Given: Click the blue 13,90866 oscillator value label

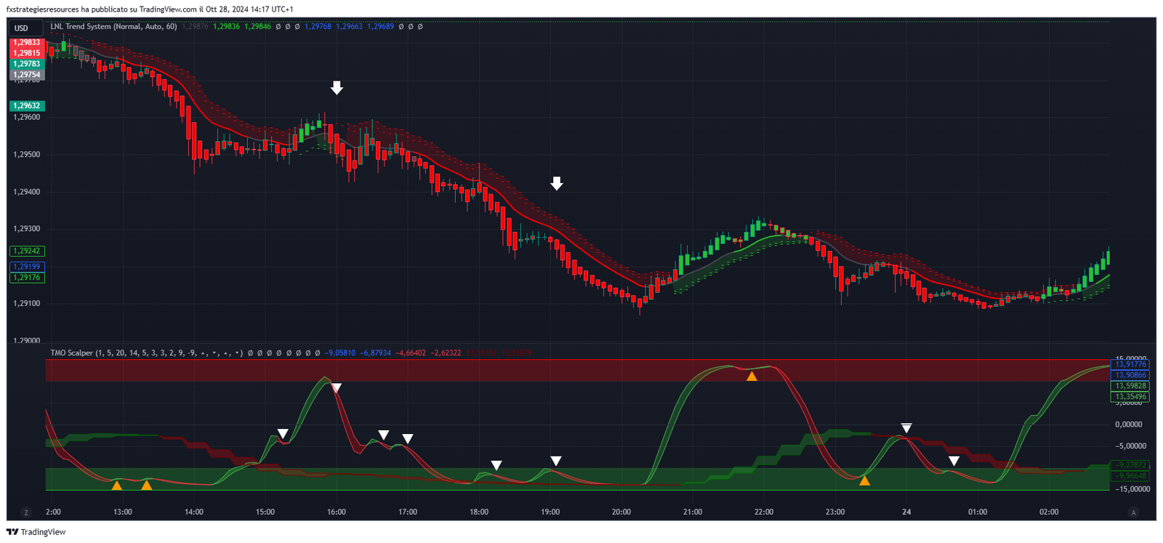Looking at the screenshot, I should [1130, 375].
